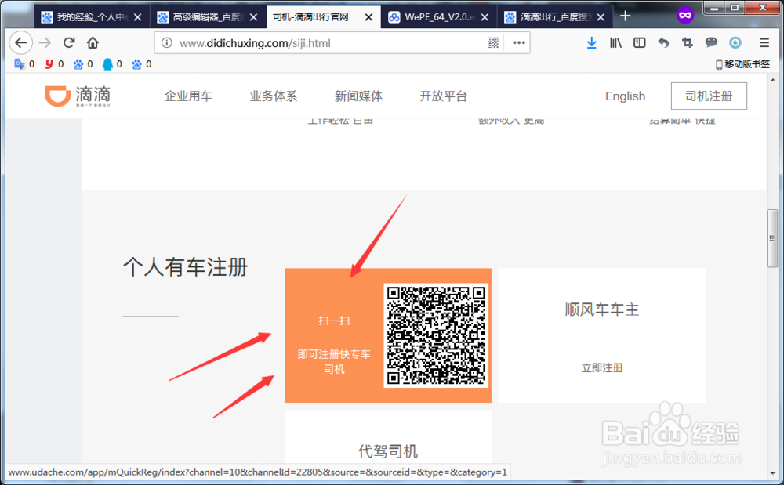This screenshot has height=485, width=784.
Task: Close the 我的经验 tab
Action: pos(137,17)
